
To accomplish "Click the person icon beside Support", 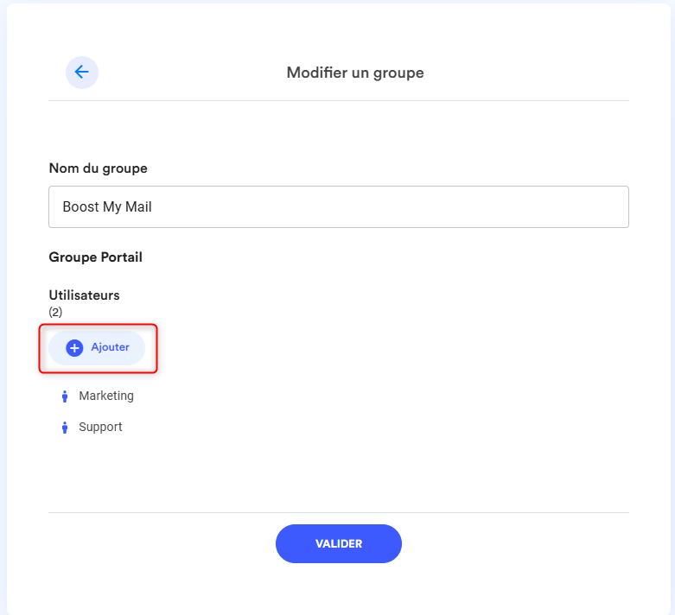I will click(64, 428).
